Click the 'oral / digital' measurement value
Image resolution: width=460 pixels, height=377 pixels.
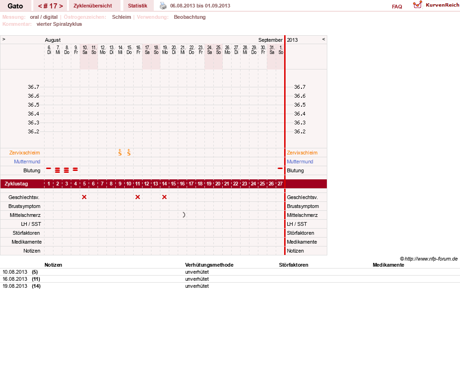coord(44,17)
